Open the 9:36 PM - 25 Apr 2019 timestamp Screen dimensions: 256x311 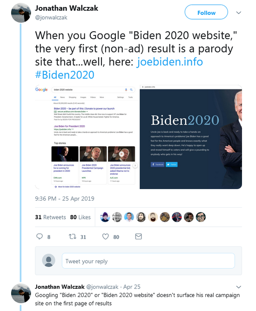(65, 198)
